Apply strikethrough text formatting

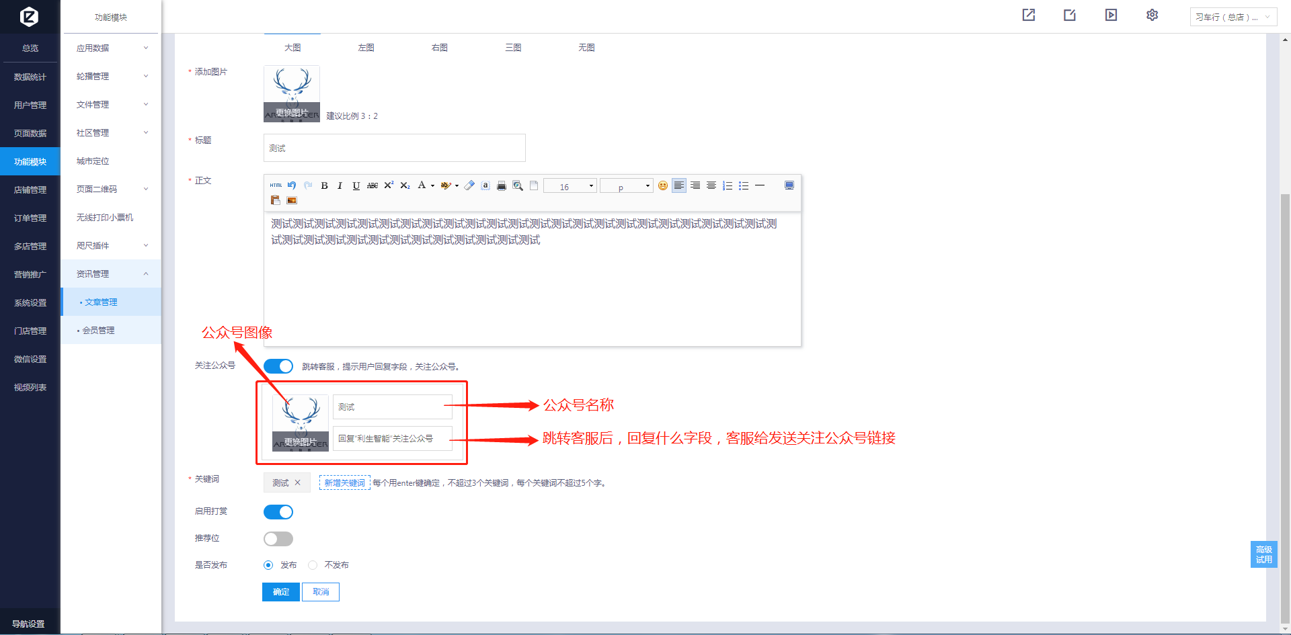[x=372, y=186]
